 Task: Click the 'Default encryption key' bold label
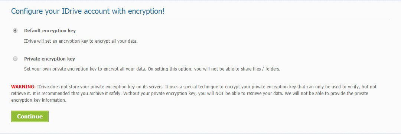(50, 31)
